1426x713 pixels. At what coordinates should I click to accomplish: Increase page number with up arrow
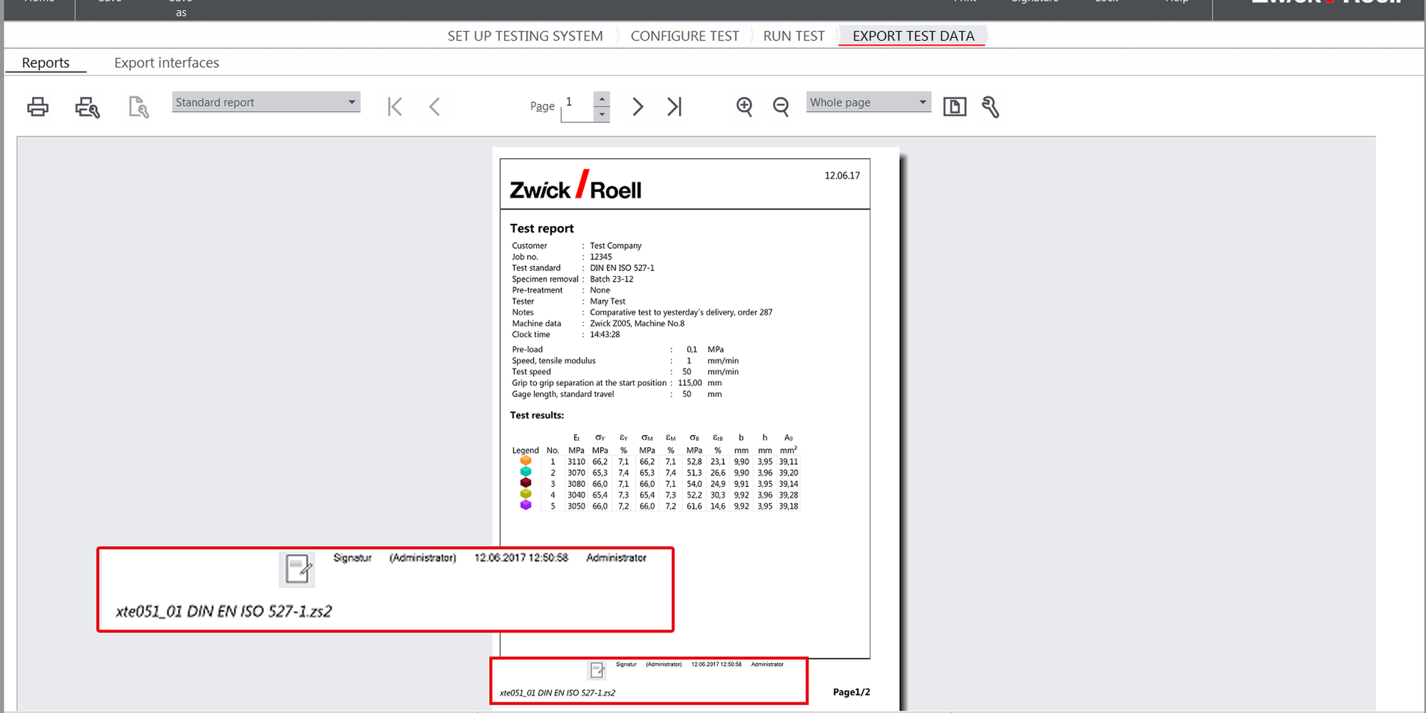(602, 99)
